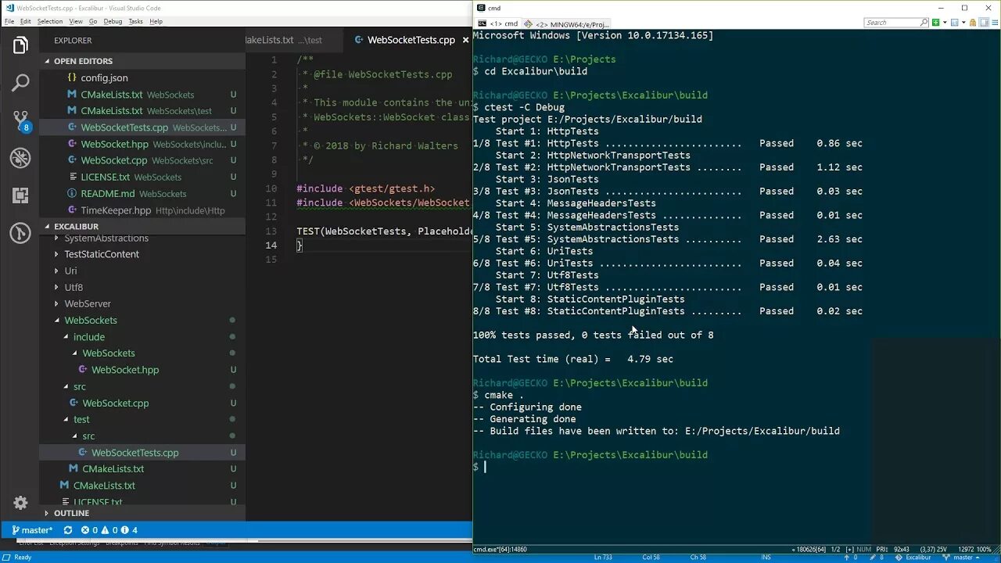Open the Search view in activity bar

point(20,82)
